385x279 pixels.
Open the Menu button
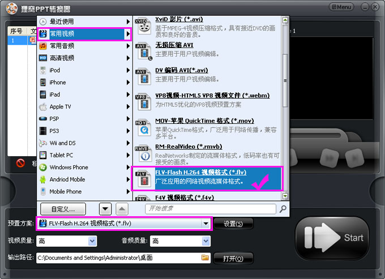coord(341,7)
